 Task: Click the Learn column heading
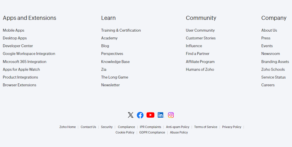108,18
